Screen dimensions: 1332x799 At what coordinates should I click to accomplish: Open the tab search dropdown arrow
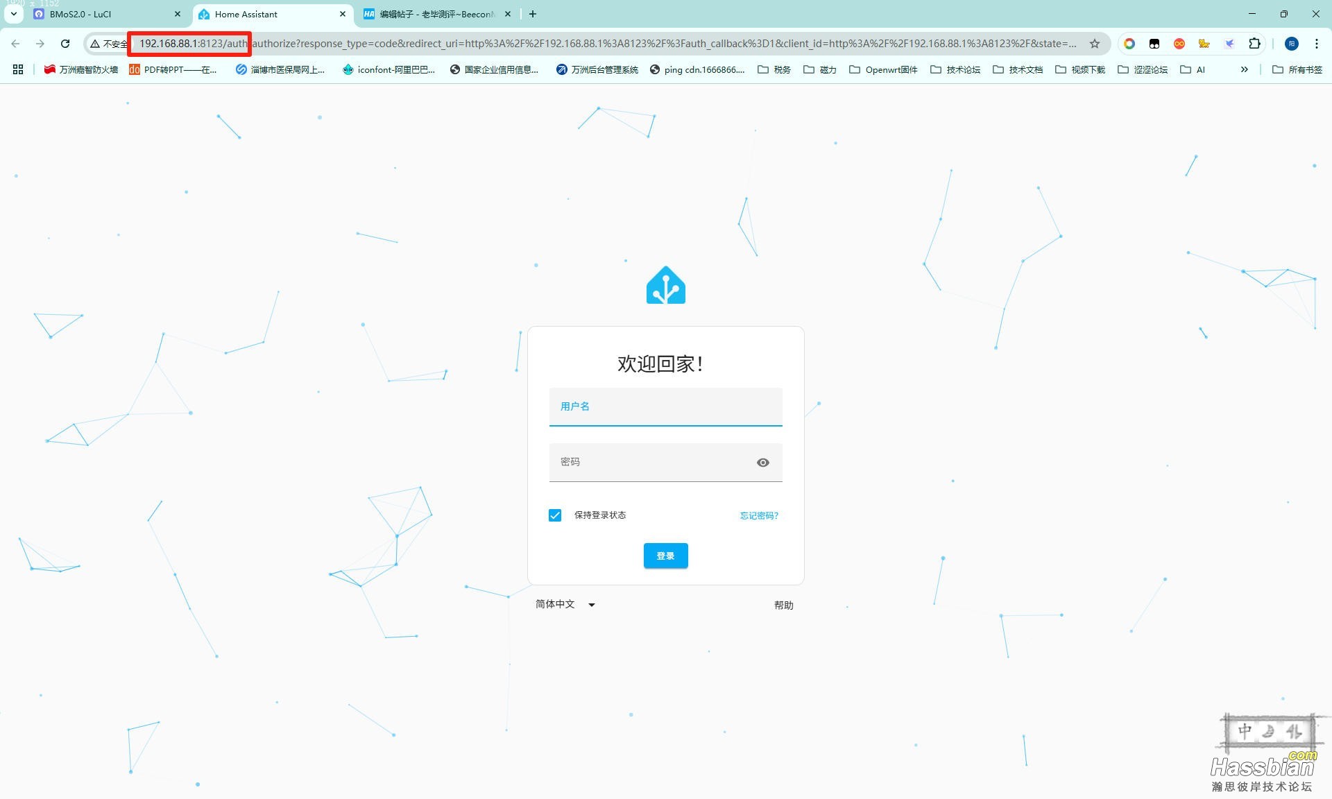coord(13,14)
